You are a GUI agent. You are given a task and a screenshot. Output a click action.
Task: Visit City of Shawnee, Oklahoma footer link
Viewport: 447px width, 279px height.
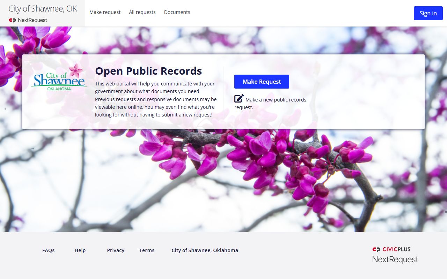[205, 250]
